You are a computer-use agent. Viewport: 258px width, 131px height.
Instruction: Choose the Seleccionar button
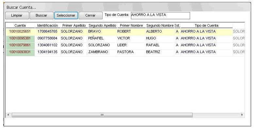[66, 15]
